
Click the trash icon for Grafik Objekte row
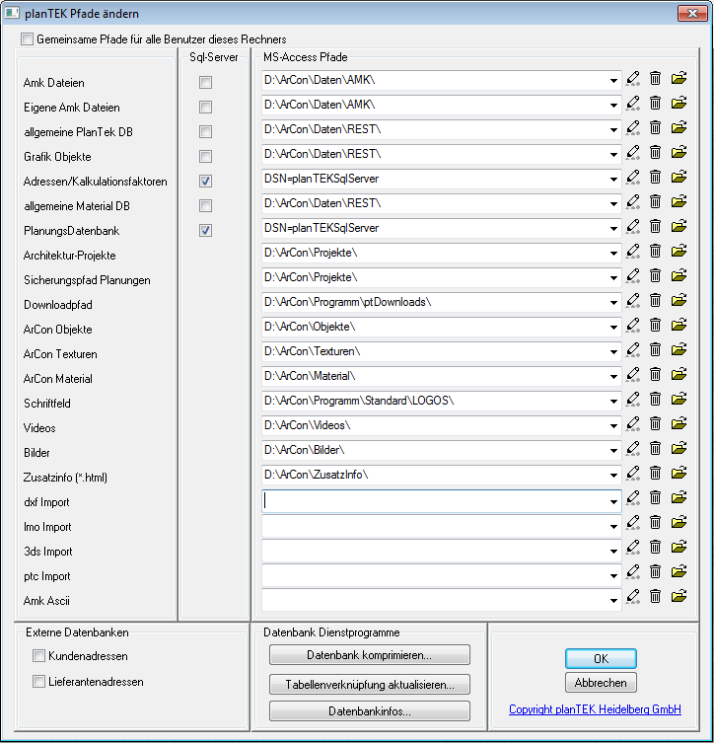click(x=656, y=153)
